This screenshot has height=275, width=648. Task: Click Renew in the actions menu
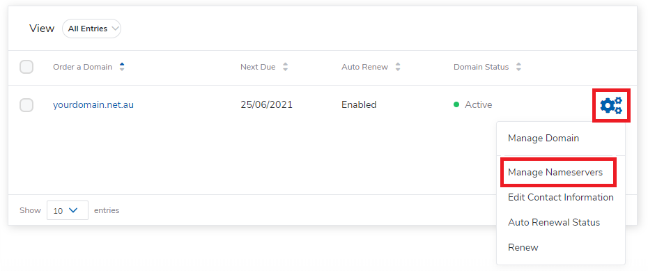click(x=523, y=248)
